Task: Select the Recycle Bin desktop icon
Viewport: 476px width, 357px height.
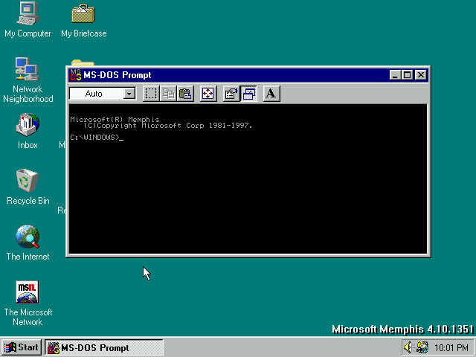Action: pyautogui.click(x=28, y=187)
